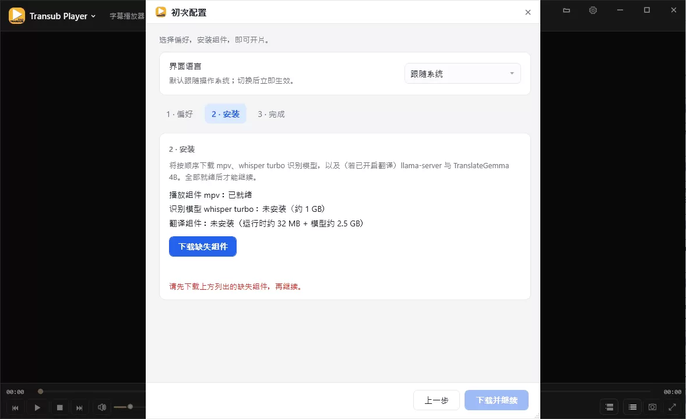Viewport: 686px width, 419px height.
Task: Take a screenshot with camera icon
Action: (x=652, y=407)
